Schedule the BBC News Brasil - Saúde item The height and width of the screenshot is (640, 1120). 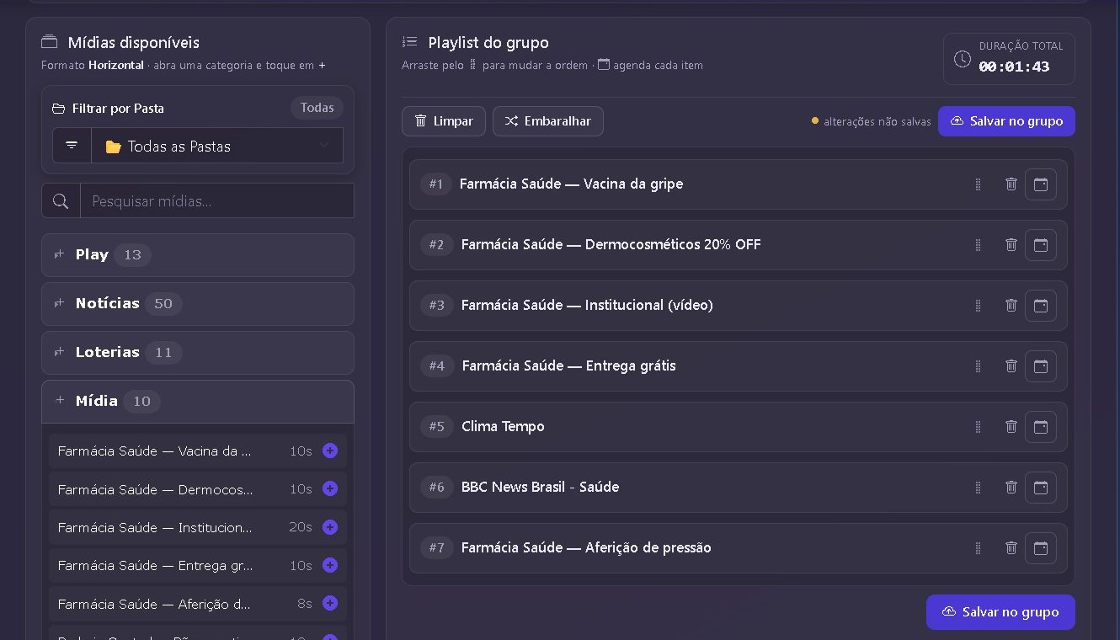pyautogui.click(x=1041, y=488)
